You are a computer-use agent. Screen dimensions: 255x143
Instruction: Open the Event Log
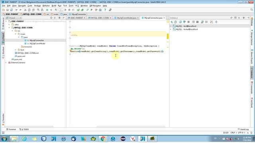pos(243,129)
